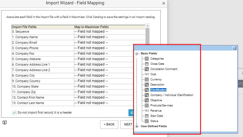Open mapping for Company City row

point(104,75)
